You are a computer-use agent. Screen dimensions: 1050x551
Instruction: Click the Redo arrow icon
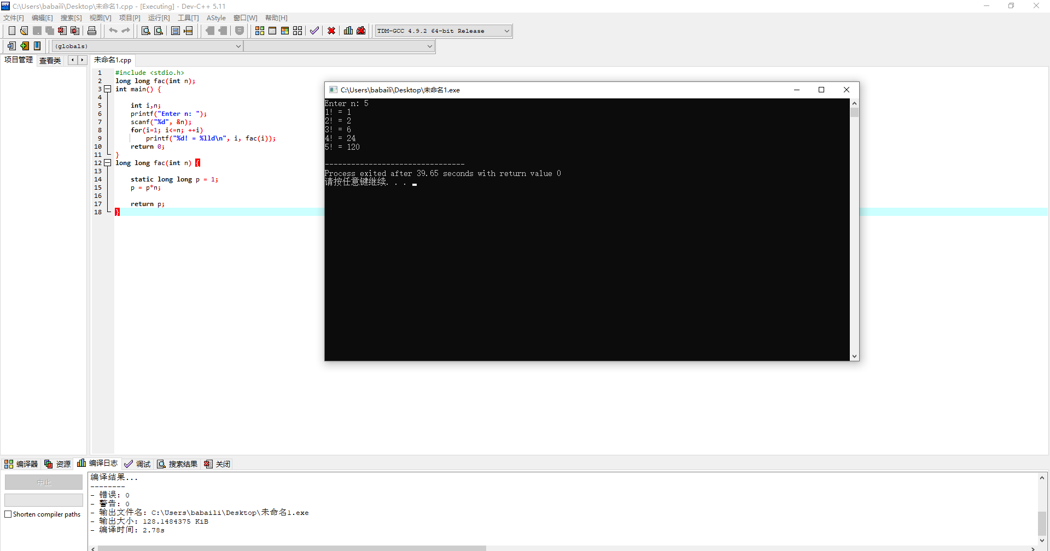pyautogui.click(x=126, y=31)
